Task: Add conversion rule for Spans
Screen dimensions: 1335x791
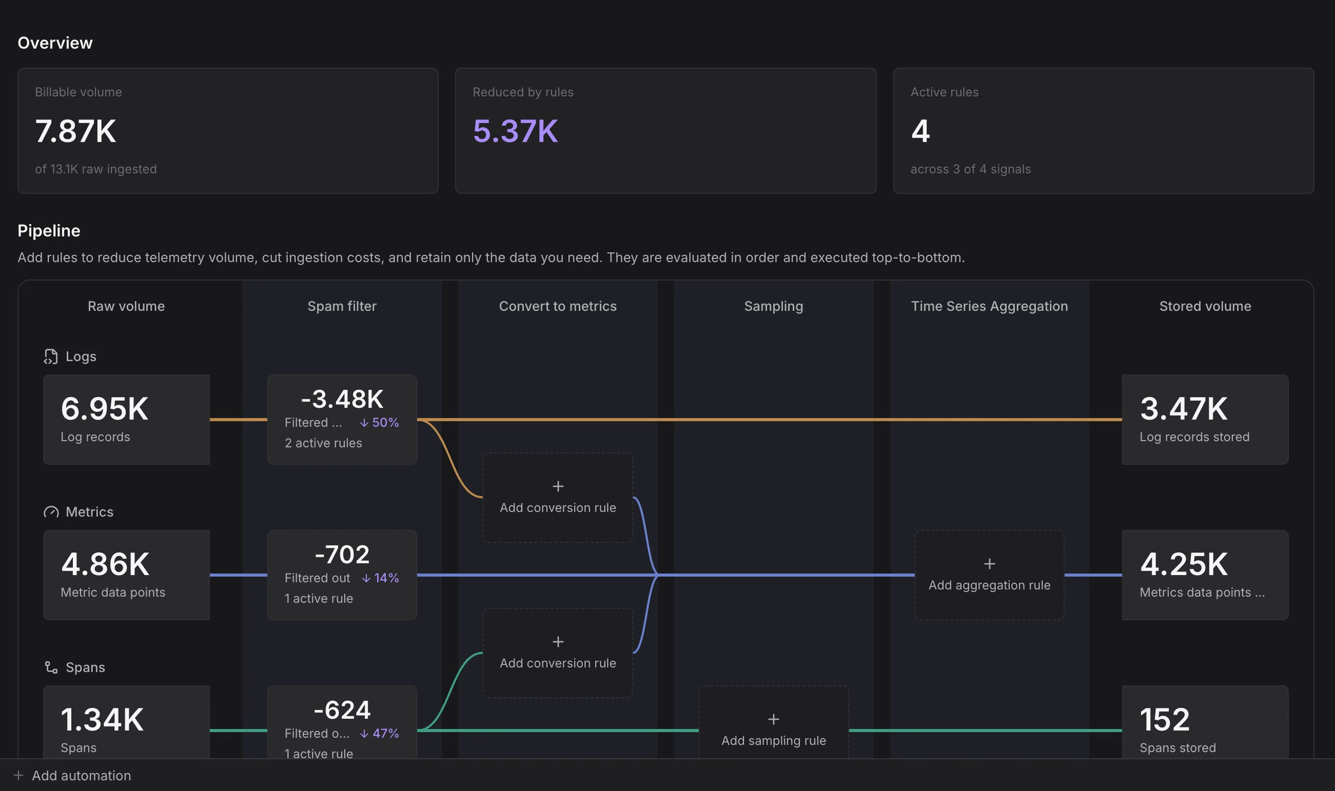Action: pos(558,652)
